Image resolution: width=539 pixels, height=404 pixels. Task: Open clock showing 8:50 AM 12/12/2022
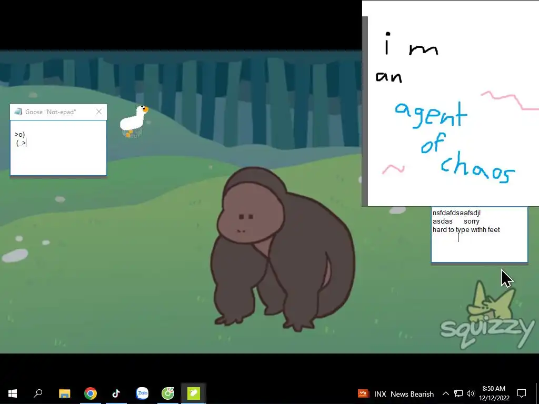(x=494, y=393)
